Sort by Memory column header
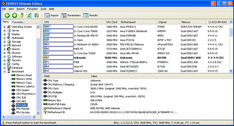The width and height of the screenshot is (234, 126). click(193, 22)
